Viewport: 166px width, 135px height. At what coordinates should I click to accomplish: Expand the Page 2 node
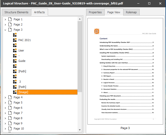pos(5,24)
